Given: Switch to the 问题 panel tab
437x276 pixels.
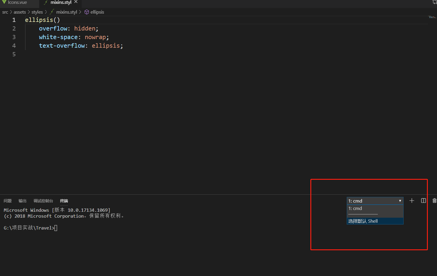Looking at the screenshot, I should click(x=7, y=201).
